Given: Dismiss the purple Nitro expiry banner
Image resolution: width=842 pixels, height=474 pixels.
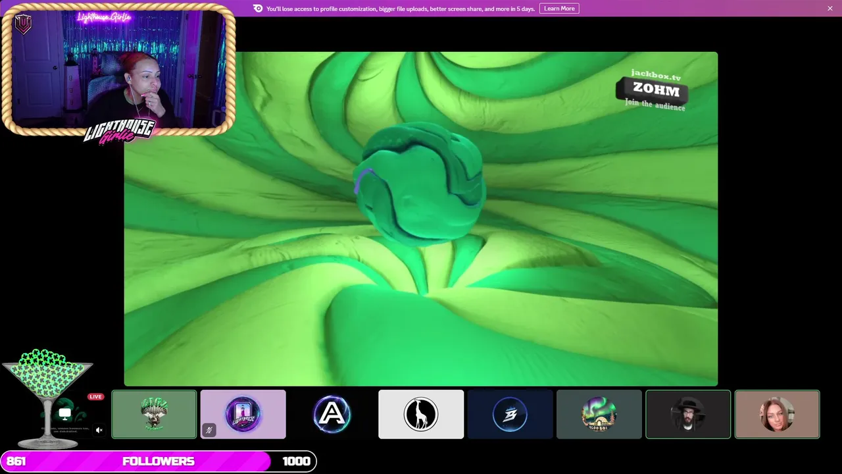Looking at the screenshot, I should [x=830, y=9].
